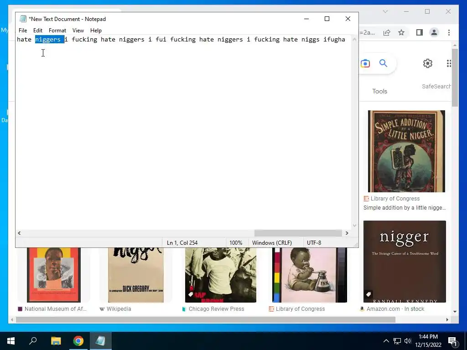The image size is (467, 350).
Task: Open the Windows notification center
Action: tap(452, 341)
